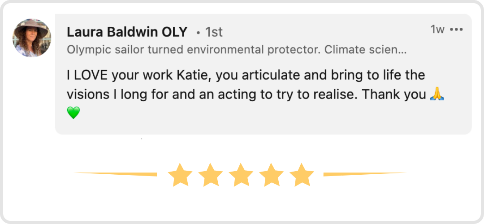Image resolution: width=484 pixels, height=224 pixels.
Task: Click the "Thank you" text in the comment
Action: pyautogui.click(x=393, y=95)
